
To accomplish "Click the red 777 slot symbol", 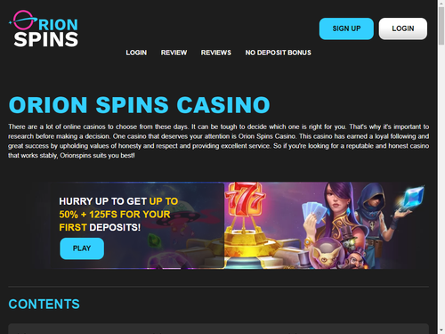I will tap(245, 200).
